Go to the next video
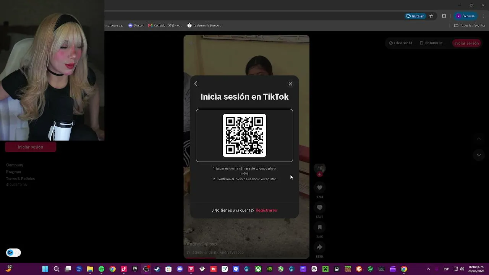 point(479,155)
